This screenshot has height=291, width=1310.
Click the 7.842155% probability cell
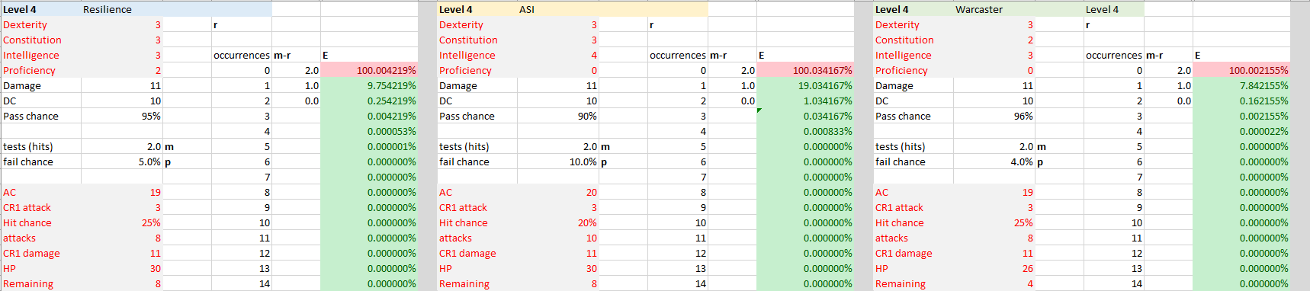pos(1241,85)
